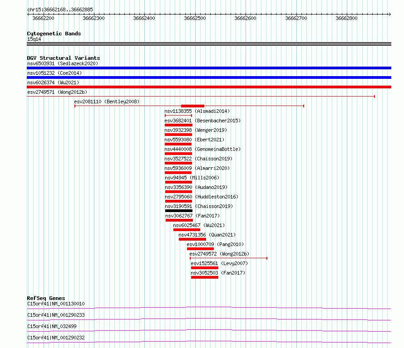
Task: Select the red bar under nsv5936009
Action: pyautogui.click(x=178, y=173)
